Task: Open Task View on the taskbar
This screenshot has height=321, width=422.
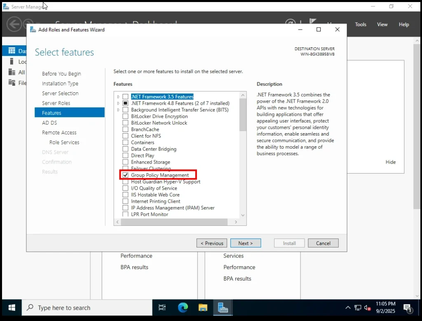Action: 162,307
